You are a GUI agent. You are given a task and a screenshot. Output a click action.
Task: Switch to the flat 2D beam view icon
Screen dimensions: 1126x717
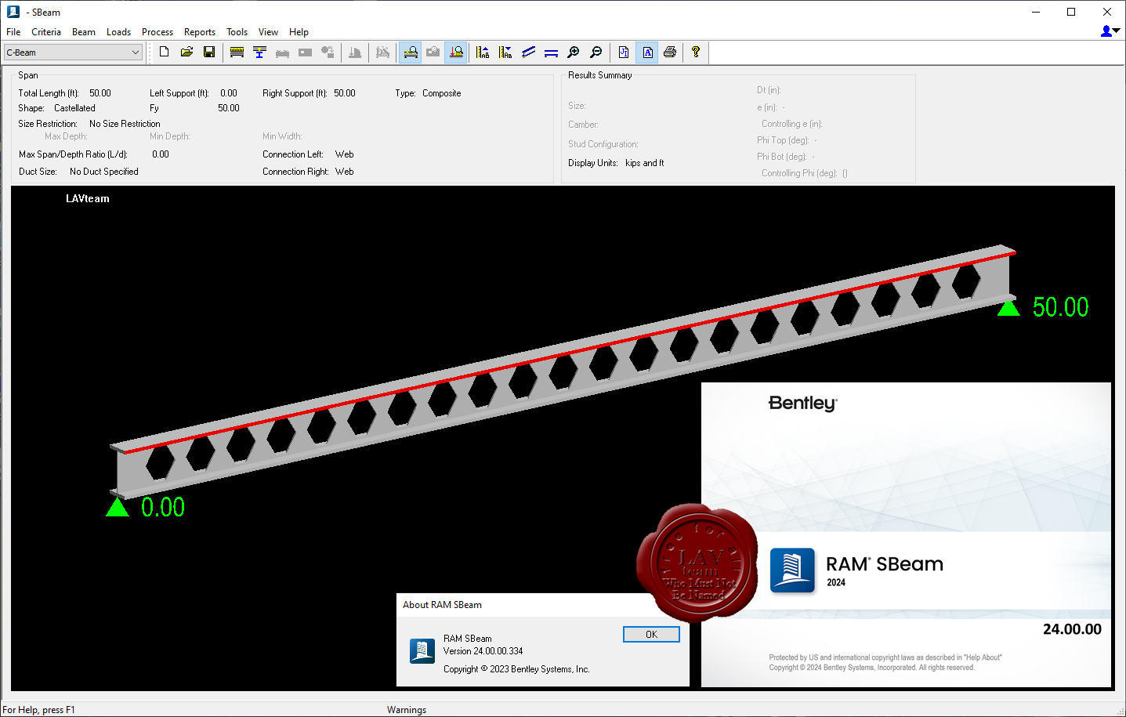tap(551, 53)
